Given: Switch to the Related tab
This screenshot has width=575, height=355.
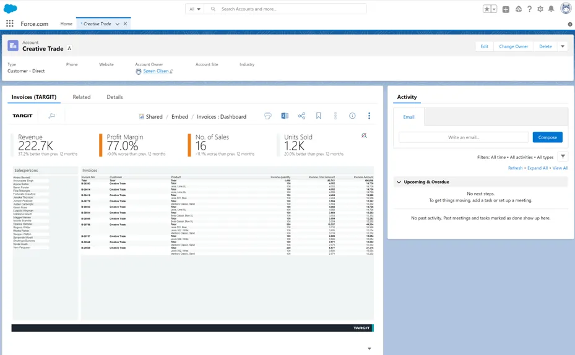Looking at the screenshot, I should pos(82,97).
